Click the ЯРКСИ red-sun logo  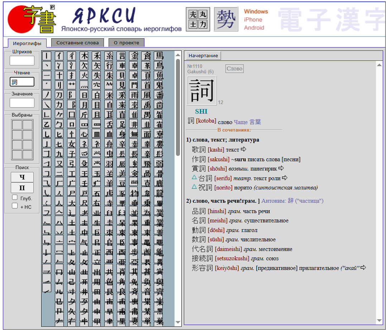pos(32,19)
